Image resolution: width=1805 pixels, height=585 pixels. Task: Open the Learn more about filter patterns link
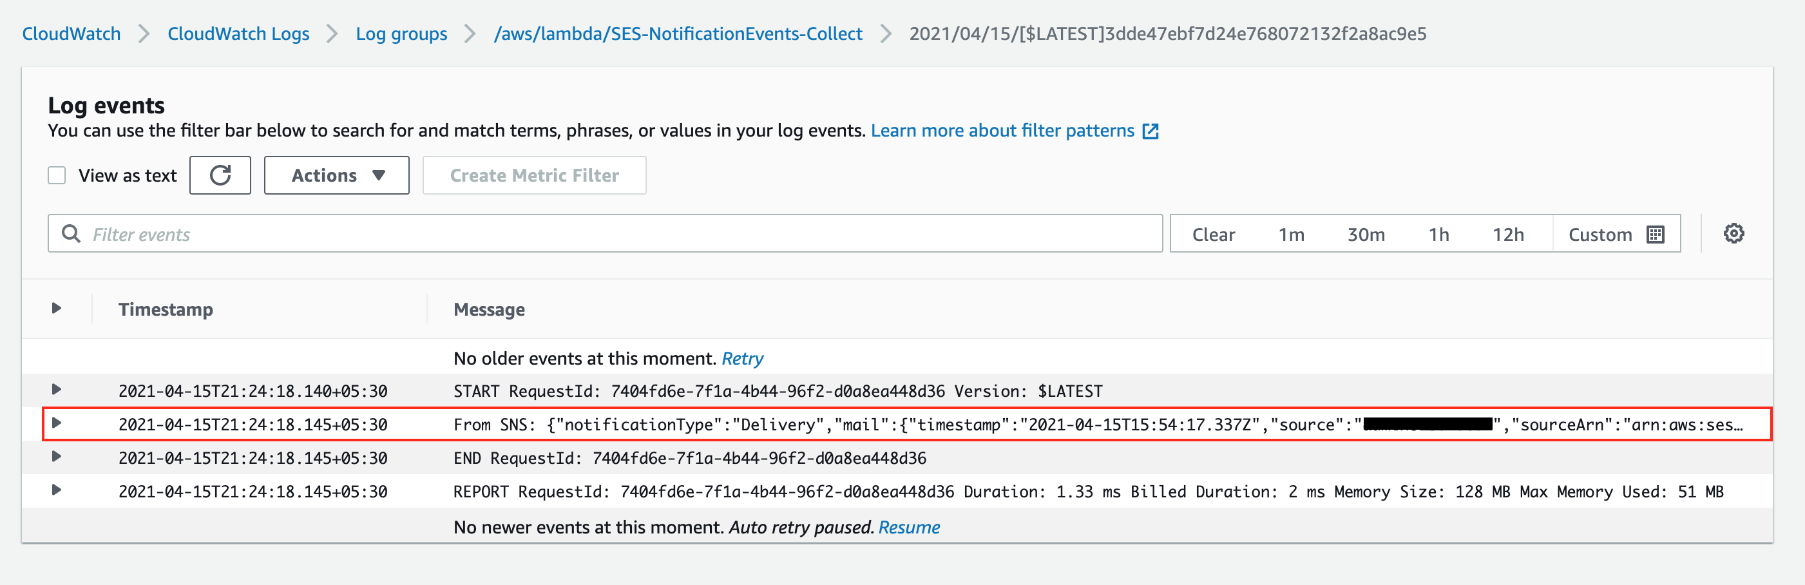click(x=1002, y=131)
